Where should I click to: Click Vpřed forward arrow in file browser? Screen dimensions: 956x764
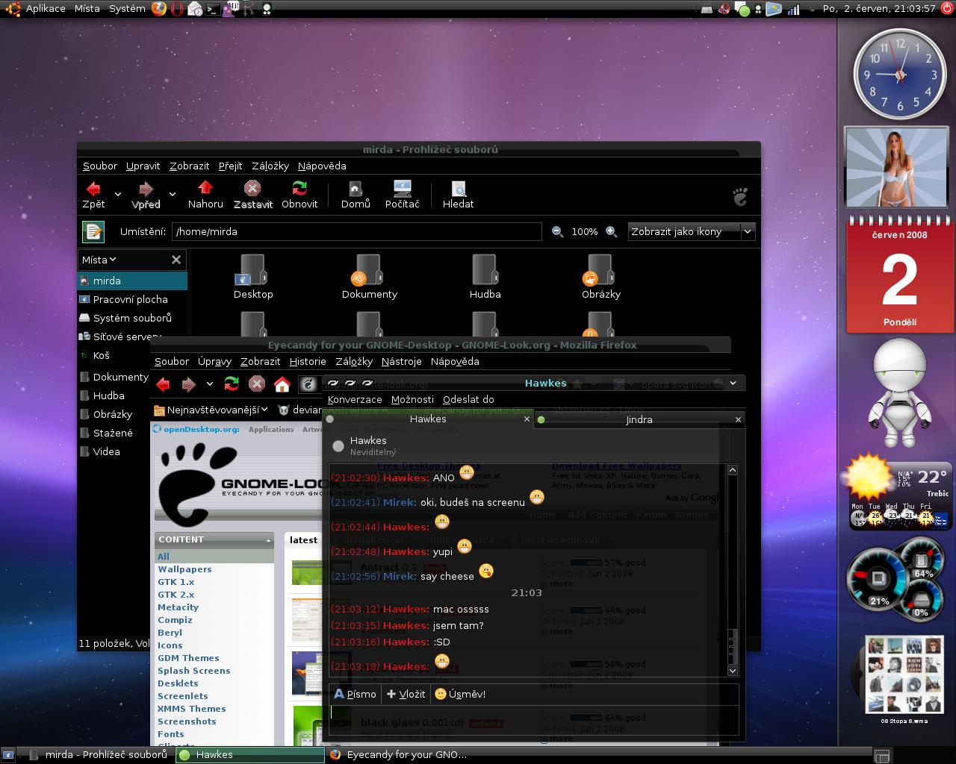[146, 189]
